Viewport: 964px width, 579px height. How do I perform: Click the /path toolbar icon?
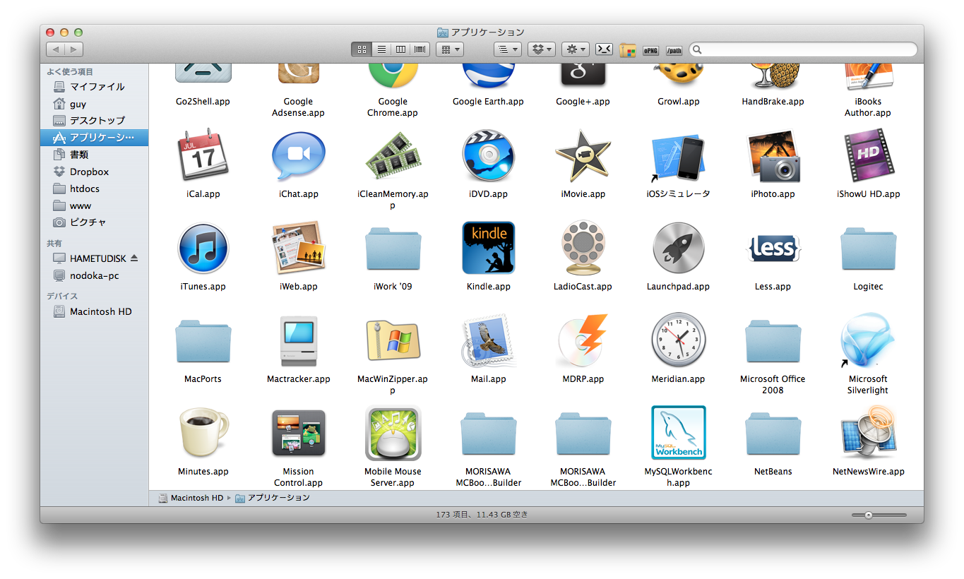point(674,50)
